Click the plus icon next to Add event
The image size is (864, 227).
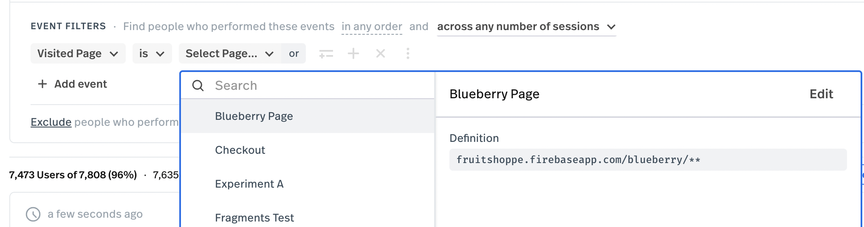(x=42, y=84)
